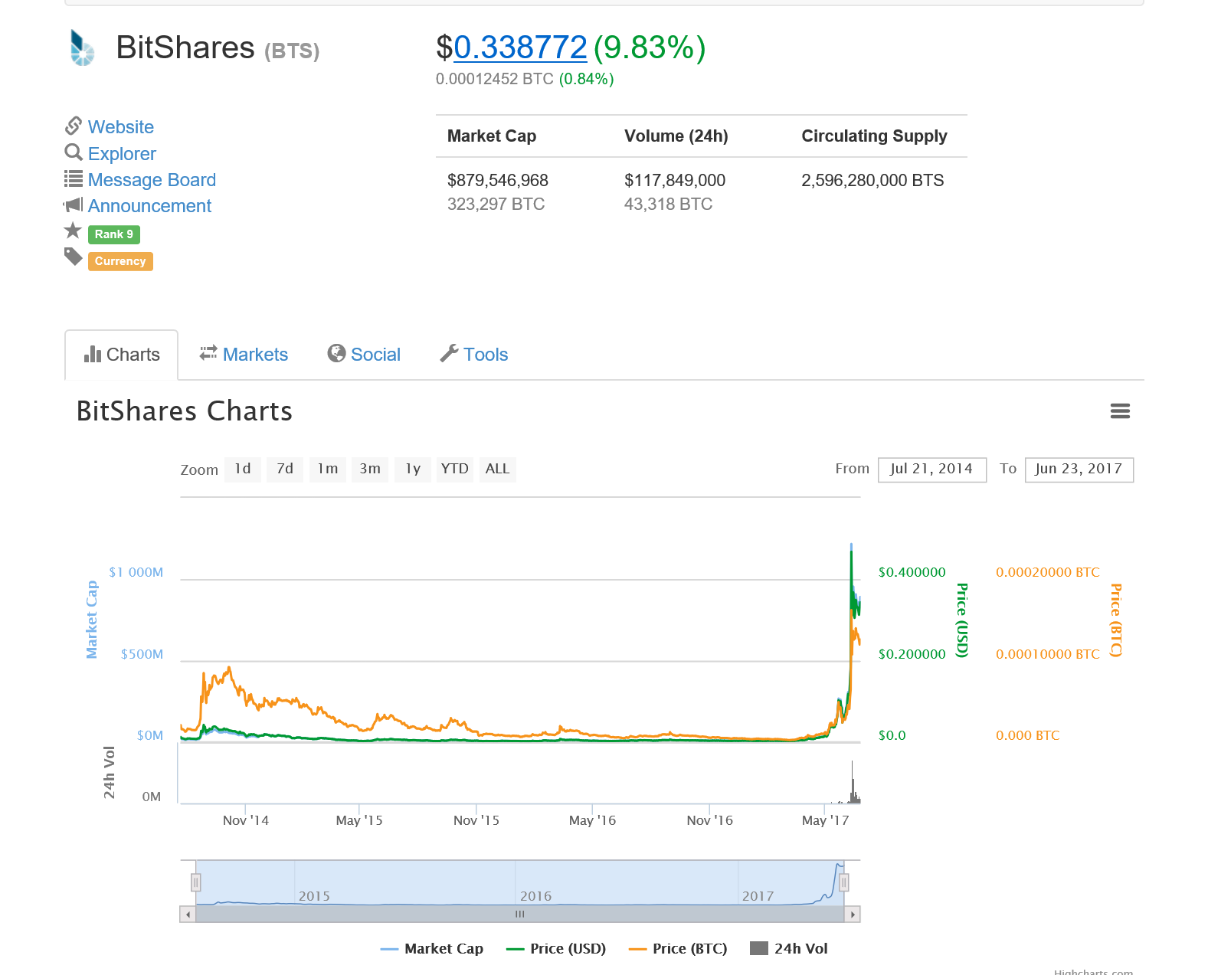This screenshot has height=975, width=1208.
Task: Switch to the Charts tab
Action: [122, 355]
